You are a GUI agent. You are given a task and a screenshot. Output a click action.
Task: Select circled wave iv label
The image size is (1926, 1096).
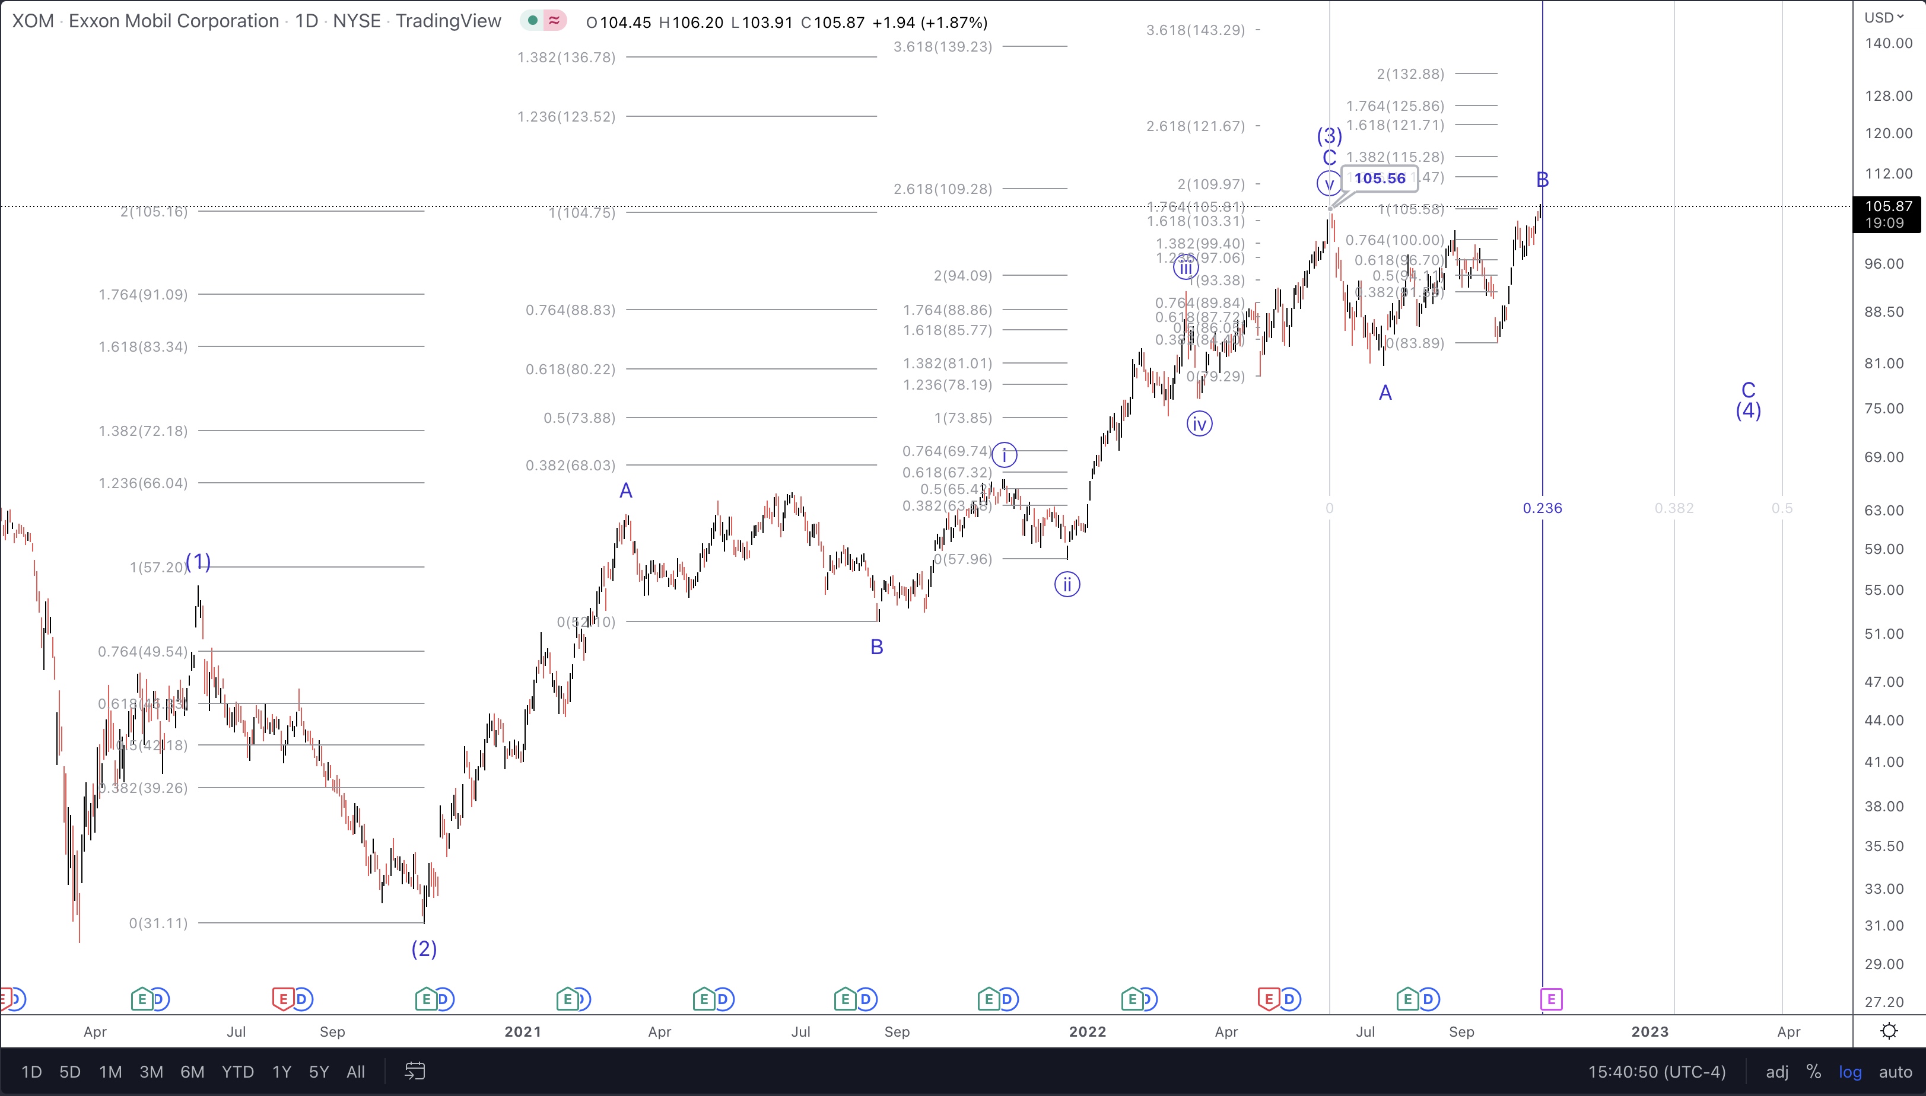(1199, 424)
